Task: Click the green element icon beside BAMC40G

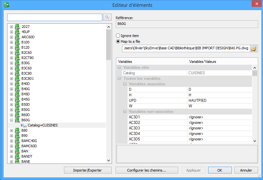Action: coord(17,141)
